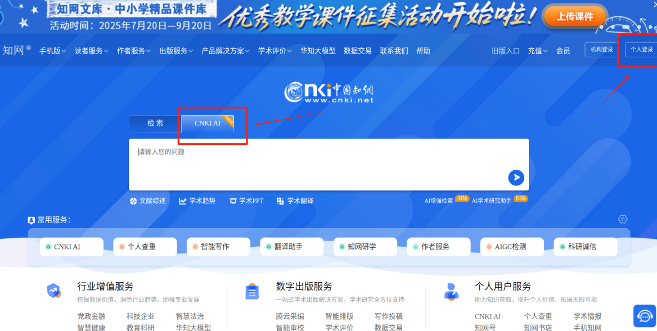Click the 个人登录 button
Screen dimensions: 657x331
click(641, 50)
